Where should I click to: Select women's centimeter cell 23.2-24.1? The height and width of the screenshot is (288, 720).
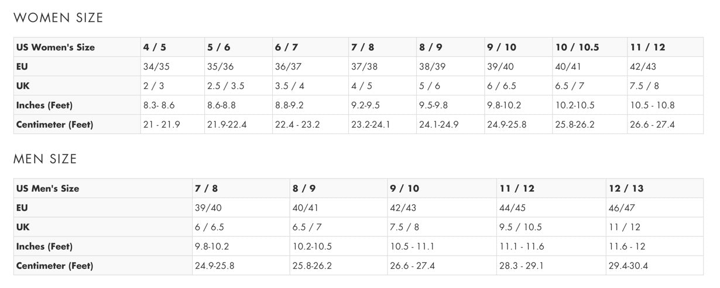pyautogui.click(x=371, y=125)
